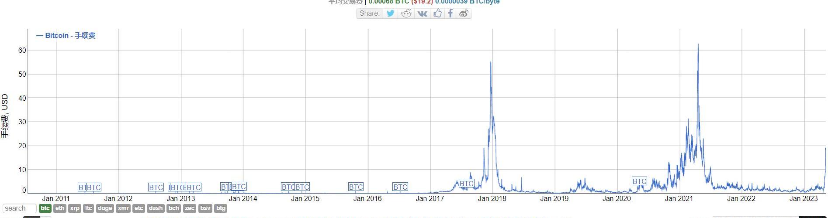Select the xmr coin tag

(123, 208)
